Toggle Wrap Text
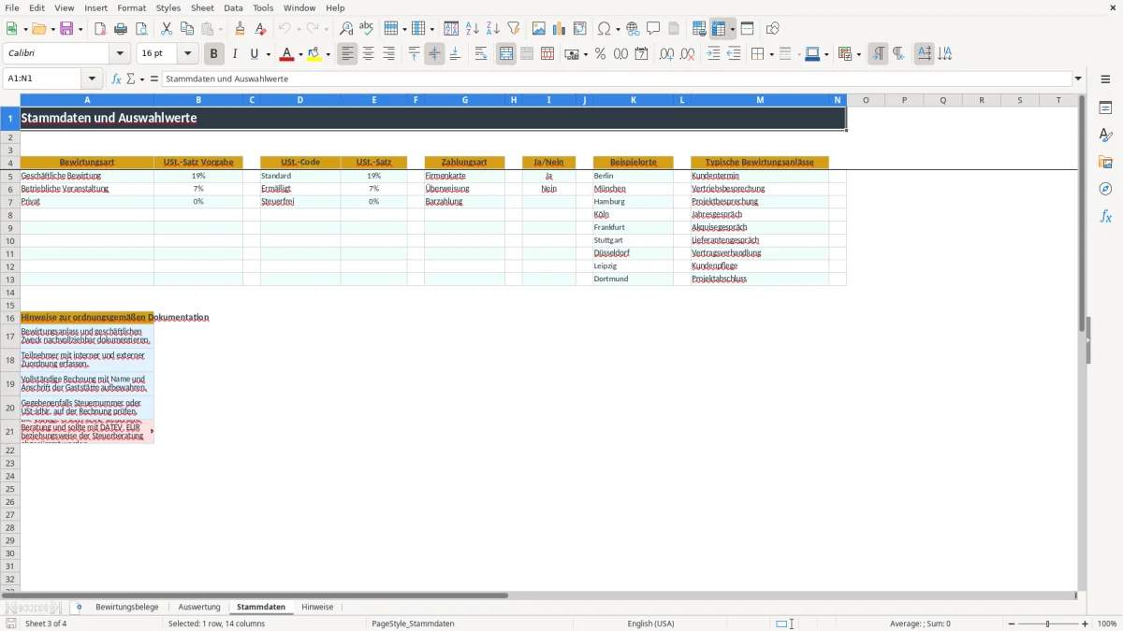 coord(481,54)
